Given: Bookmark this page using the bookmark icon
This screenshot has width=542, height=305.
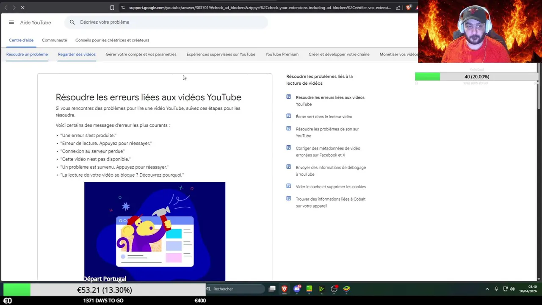Looking at the screenshot, I should (x=112, y=8).
